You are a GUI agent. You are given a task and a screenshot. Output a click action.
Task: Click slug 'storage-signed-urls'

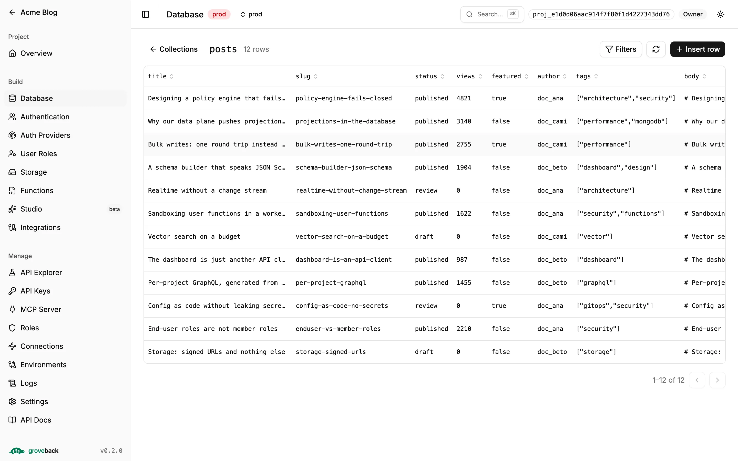pyautogui.click(x=331, y=352)
